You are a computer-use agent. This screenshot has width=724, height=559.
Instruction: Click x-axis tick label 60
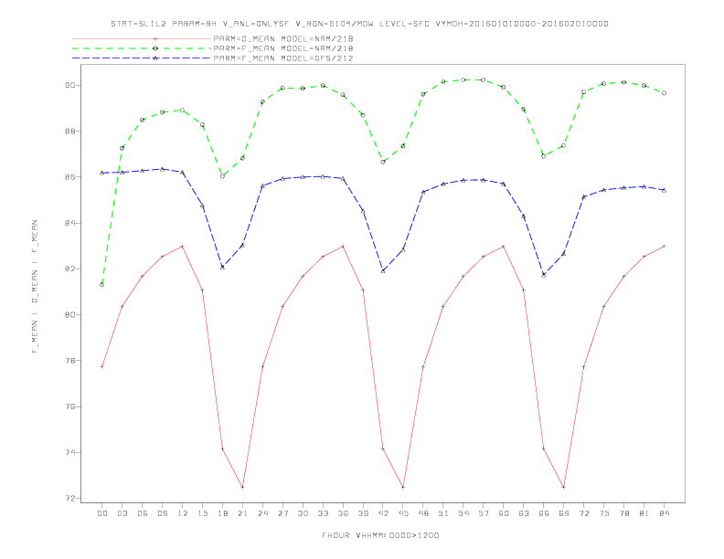504,513
